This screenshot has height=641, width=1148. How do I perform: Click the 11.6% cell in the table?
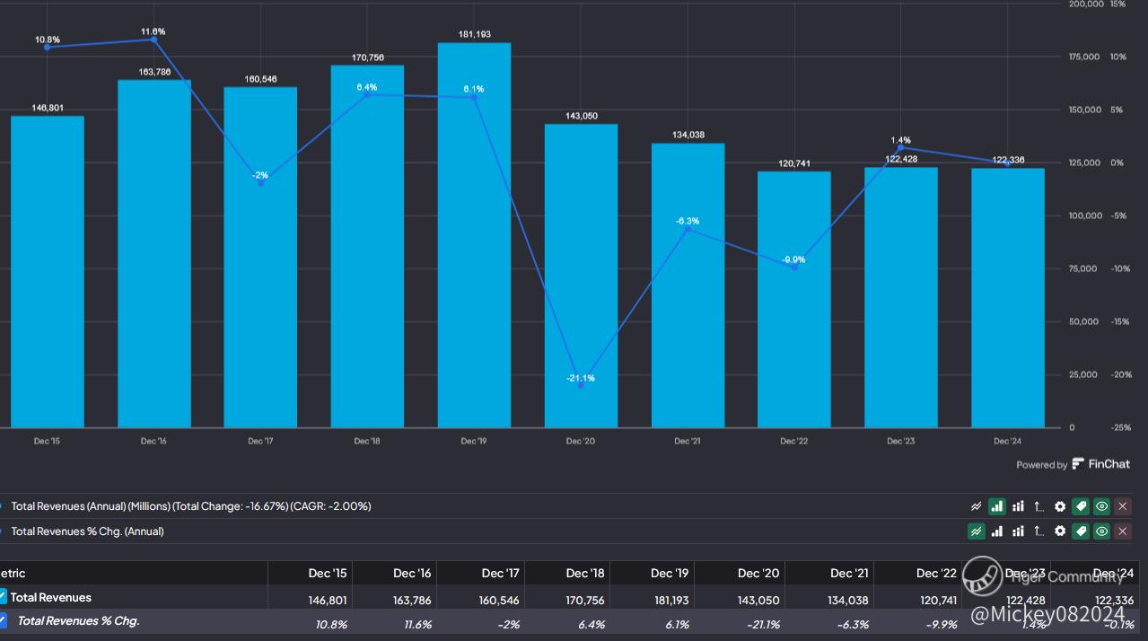(417, 624)
